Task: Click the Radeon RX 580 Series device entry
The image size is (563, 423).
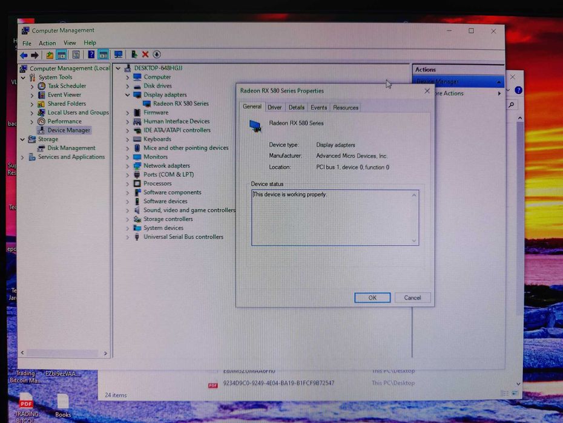Action: point(180,103)
